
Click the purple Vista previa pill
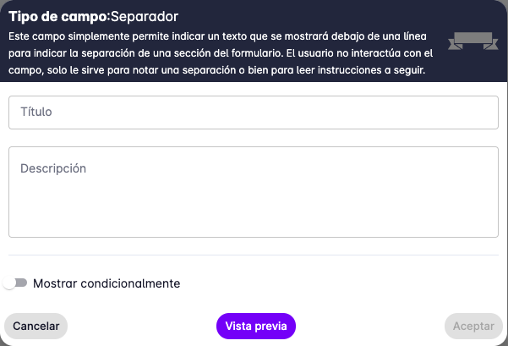tap(256, 326)
